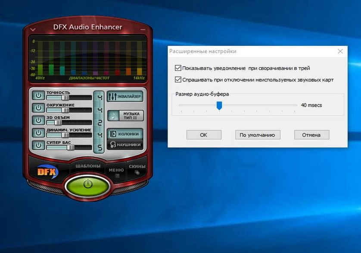Click the DFX logo

pyautogui.click(x=47, y=171)
